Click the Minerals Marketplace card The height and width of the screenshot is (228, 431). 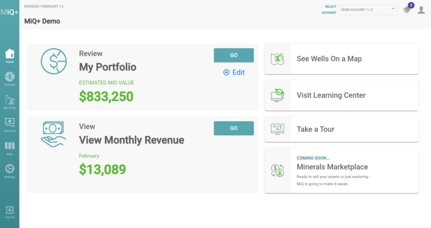[341, 170]
